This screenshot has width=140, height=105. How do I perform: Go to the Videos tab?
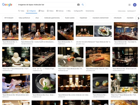pos(50,11)
